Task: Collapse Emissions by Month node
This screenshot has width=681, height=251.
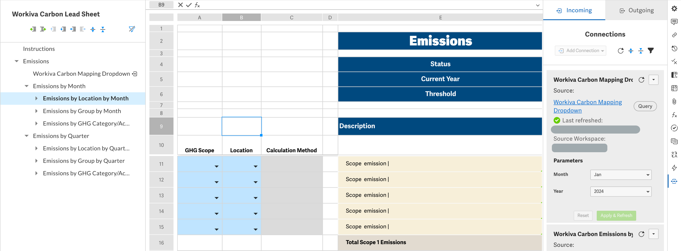Action: 26,86
